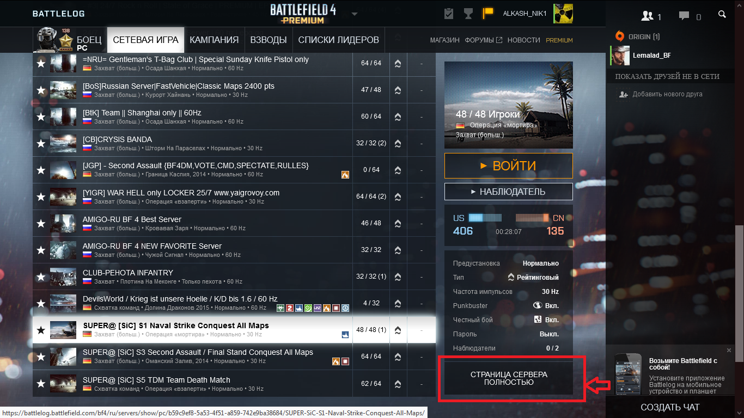Click the ranked chevron icon in CRYSIS BANDA row
This screenshot has height=418, width=744.
398,143
